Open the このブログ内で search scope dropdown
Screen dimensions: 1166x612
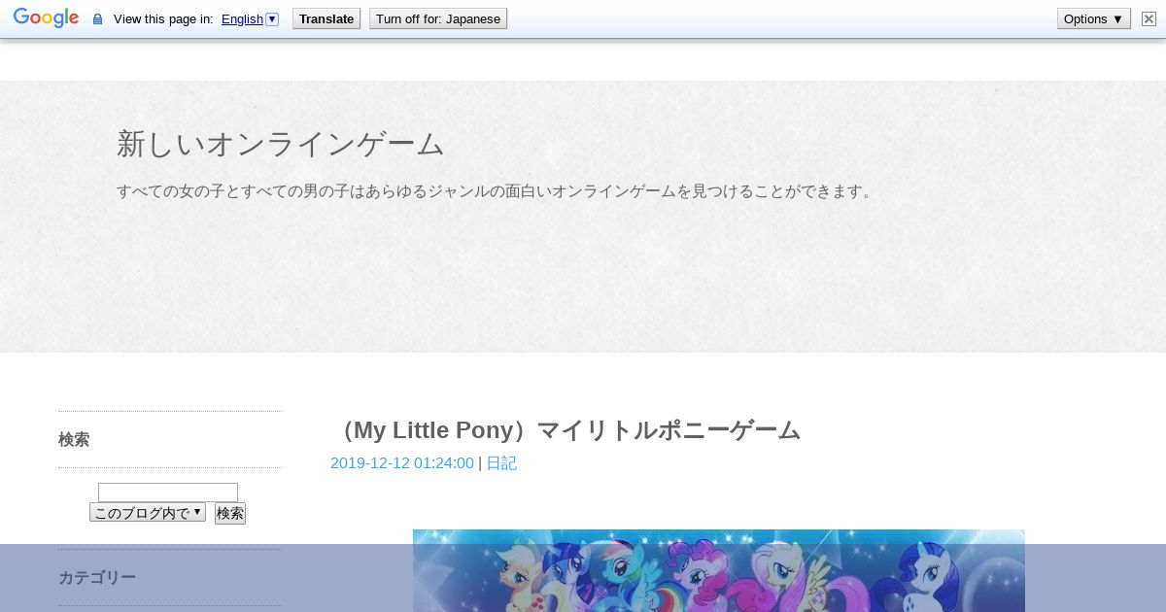[x=148, y=512]
